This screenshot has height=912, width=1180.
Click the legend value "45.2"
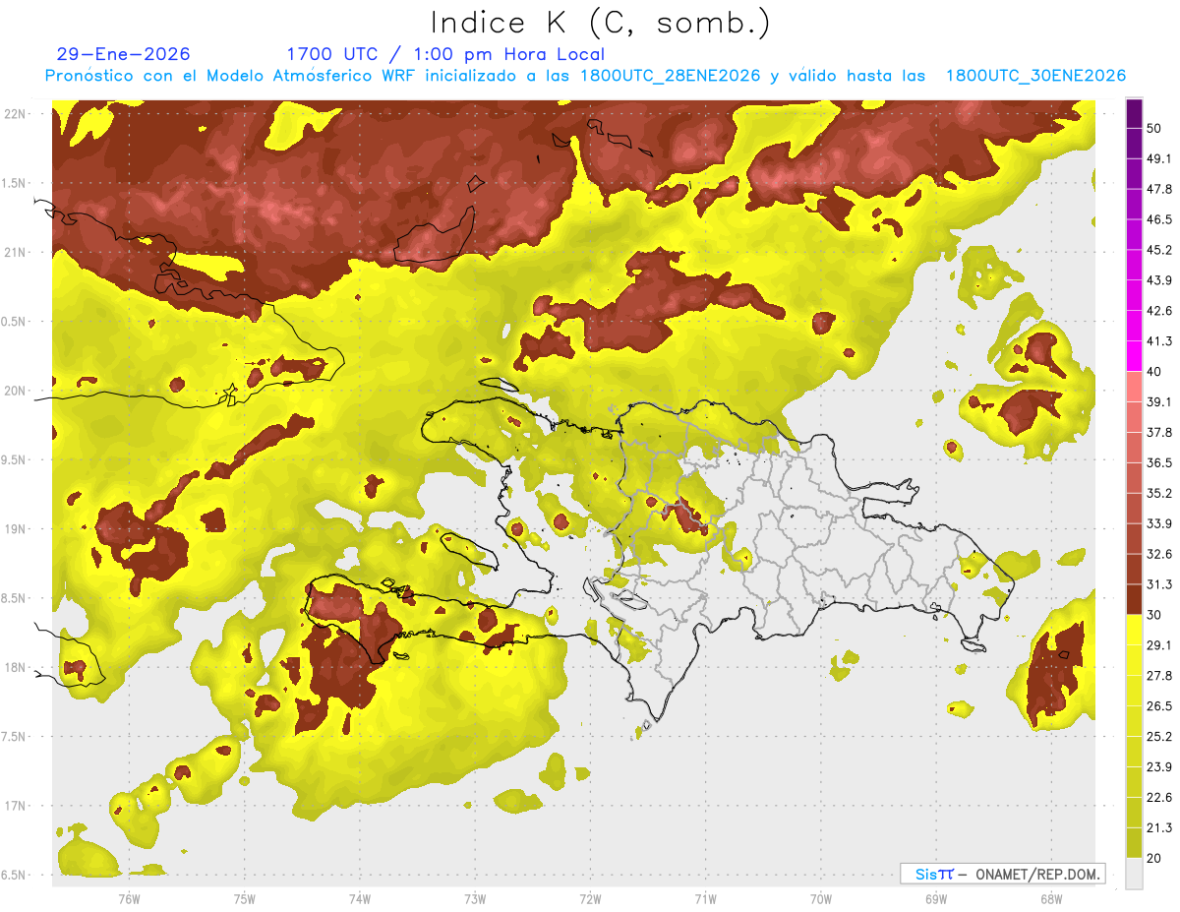click(1158, 250)
